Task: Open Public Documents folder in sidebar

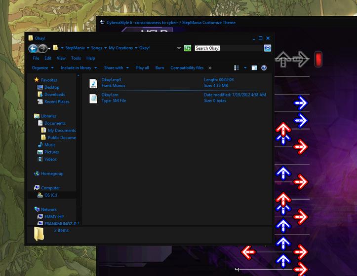Action: click(x=62, y=138)
